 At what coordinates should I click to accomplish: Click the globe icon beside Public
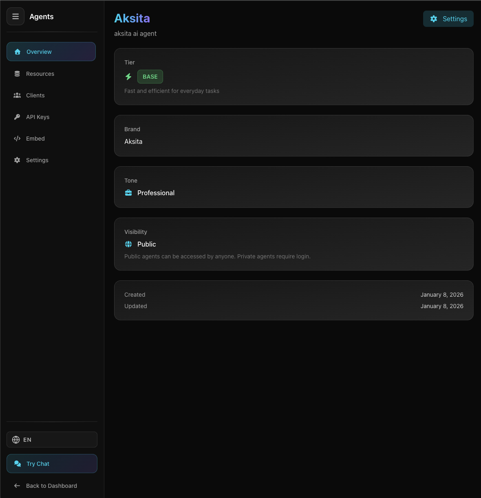click(128, 244)
